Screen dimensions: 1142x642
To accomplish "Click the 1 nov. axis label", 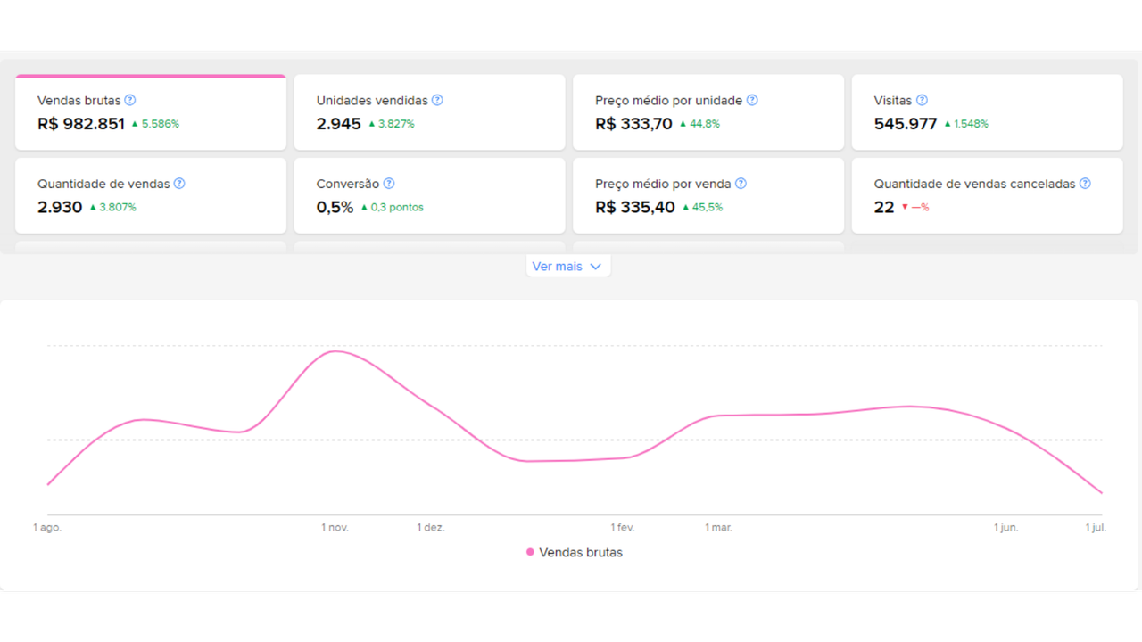I will point(335,528).
